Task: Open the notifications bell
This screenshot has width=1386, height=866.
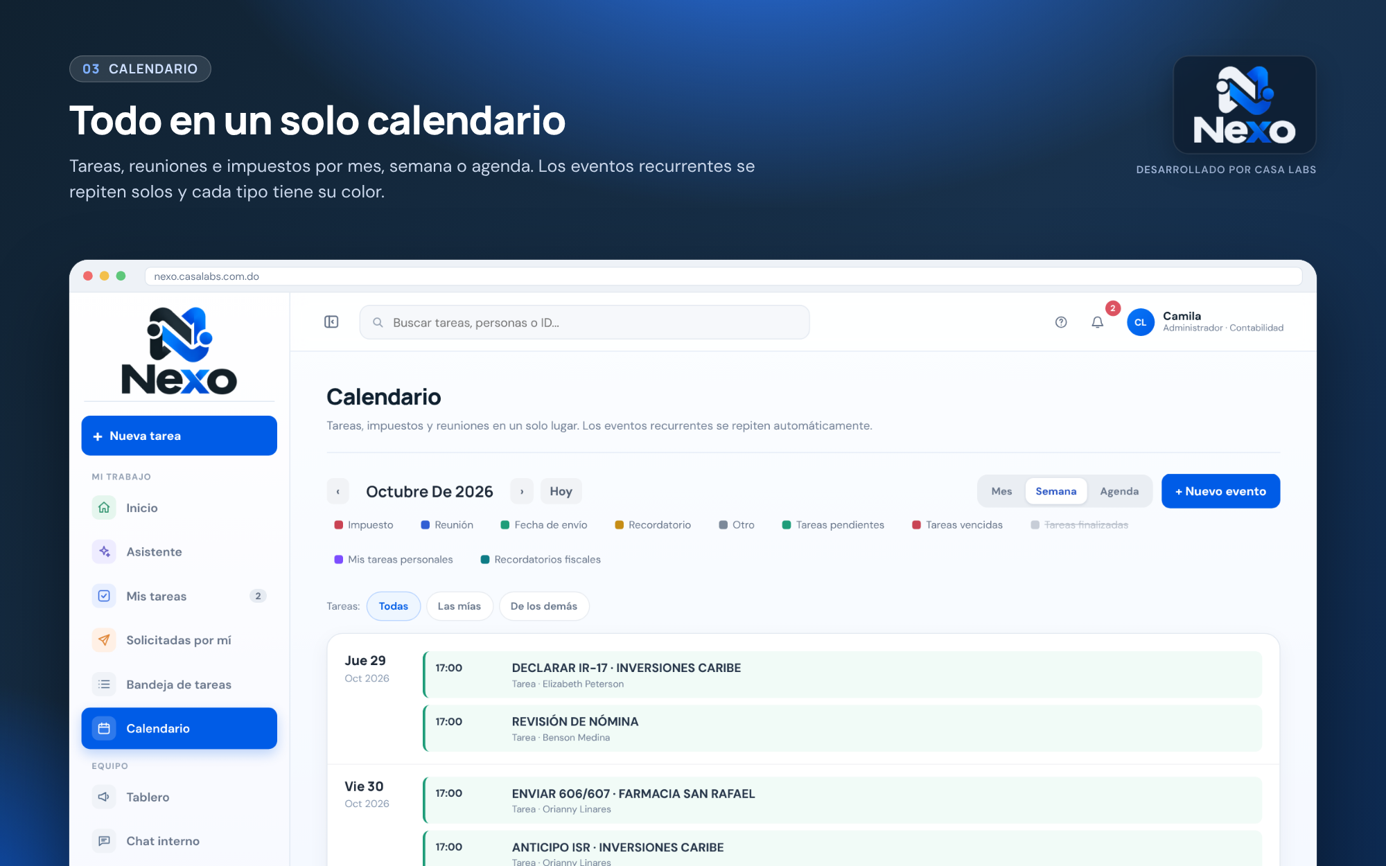Action: (1098, 322)
